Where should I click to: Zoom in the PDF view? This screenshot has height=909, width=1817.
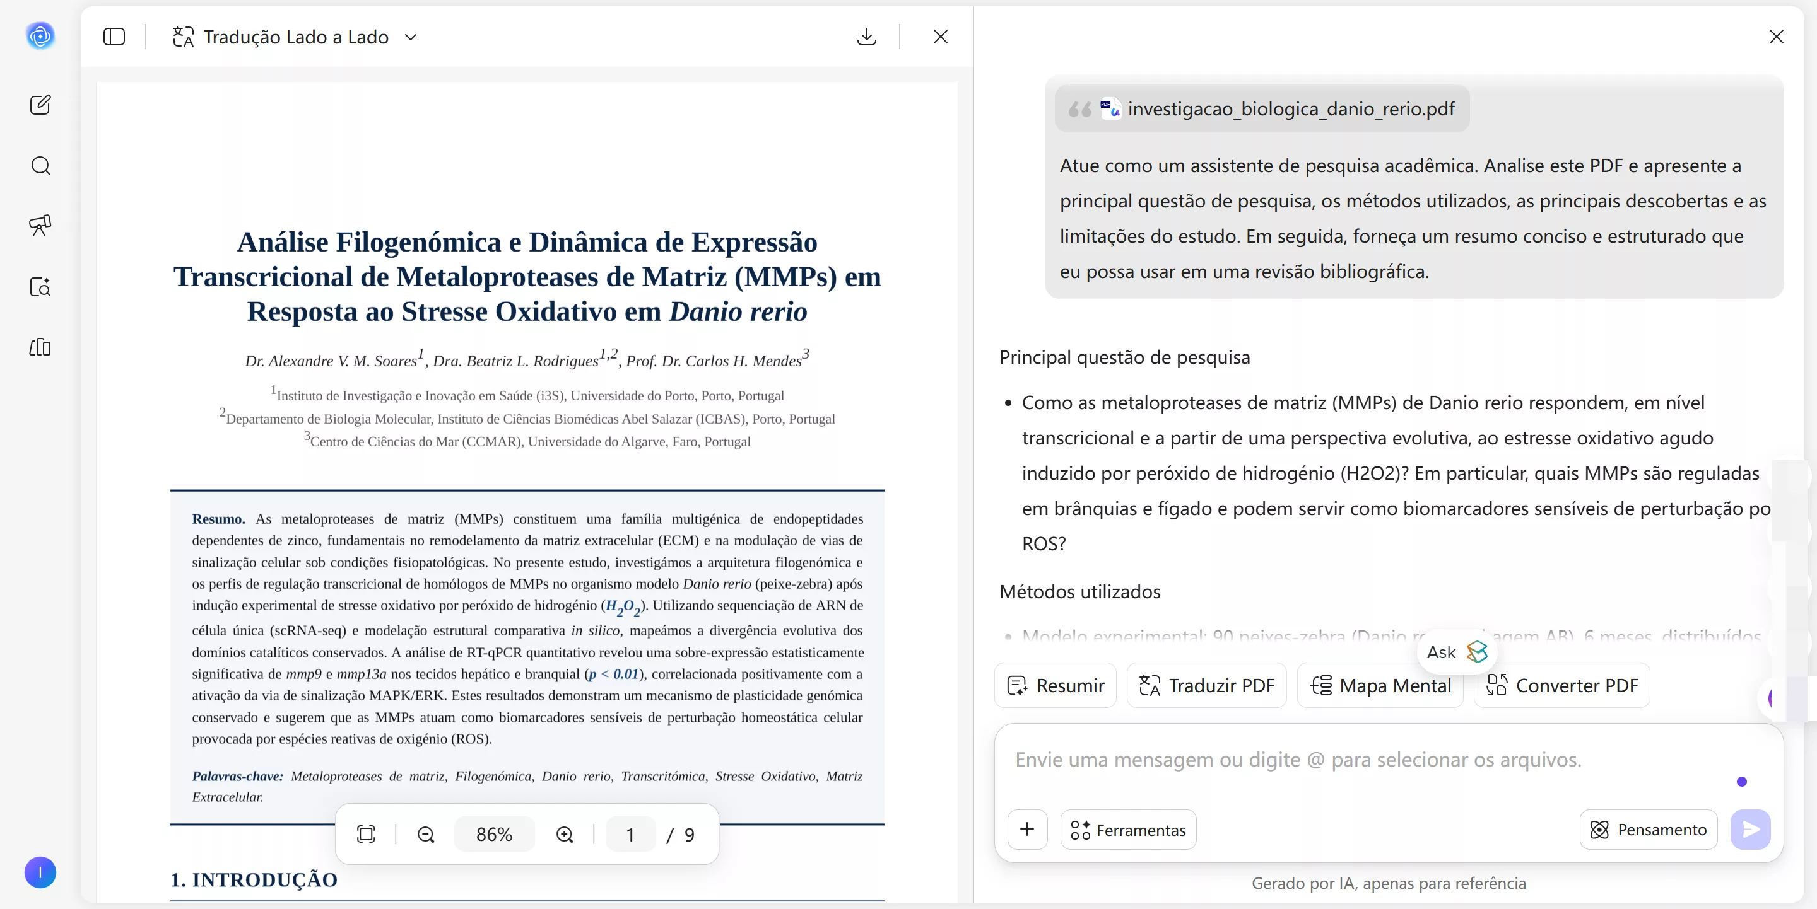(x=565, y=835)
